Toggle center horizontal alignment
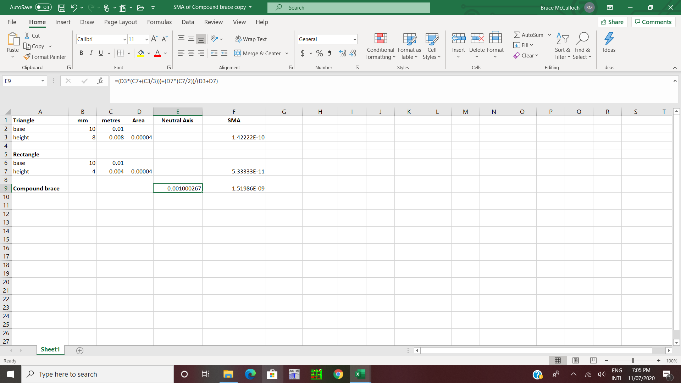The width and height of the screenshot is (681, 383). (x=191, y=53)
